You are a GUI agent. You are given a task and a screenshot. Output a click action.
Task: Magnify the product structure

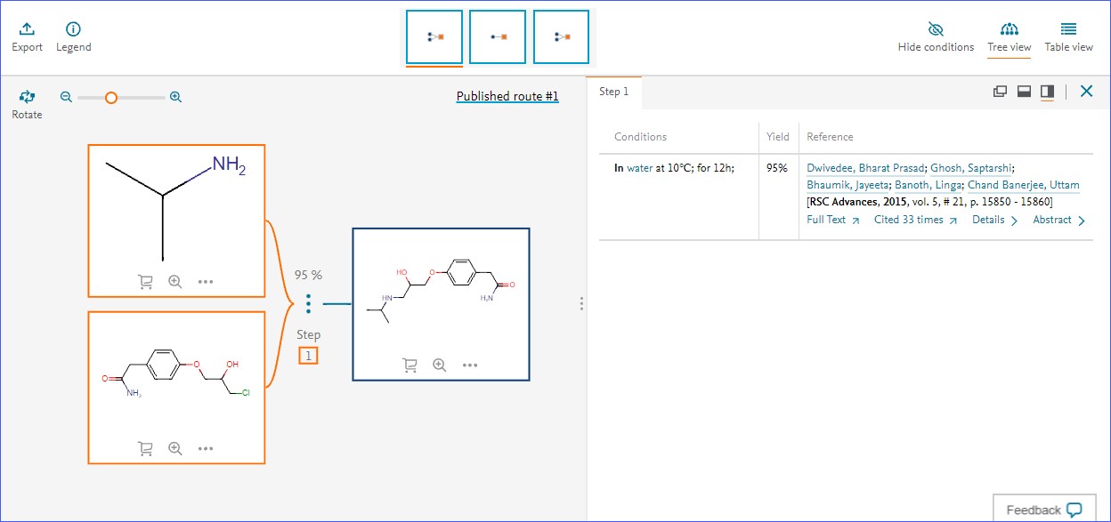point(439,365)
